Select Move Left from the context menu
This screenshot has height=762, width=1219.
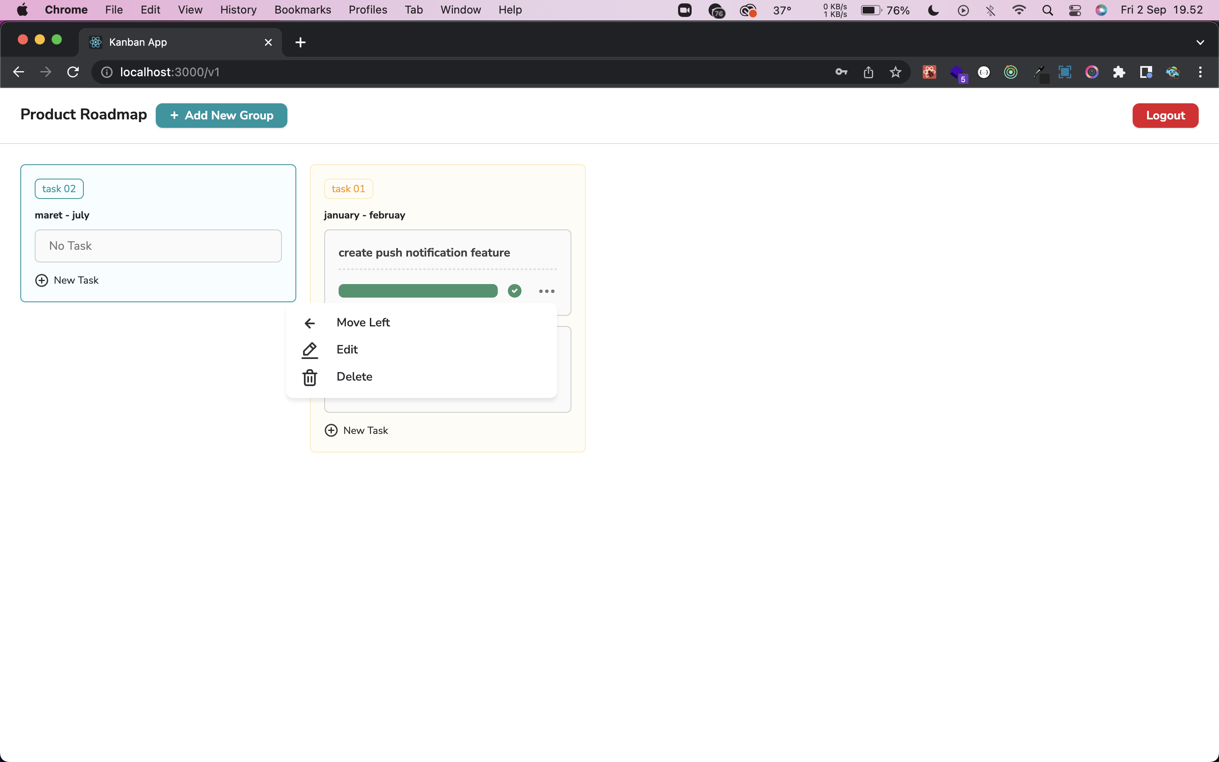[363, 323]
